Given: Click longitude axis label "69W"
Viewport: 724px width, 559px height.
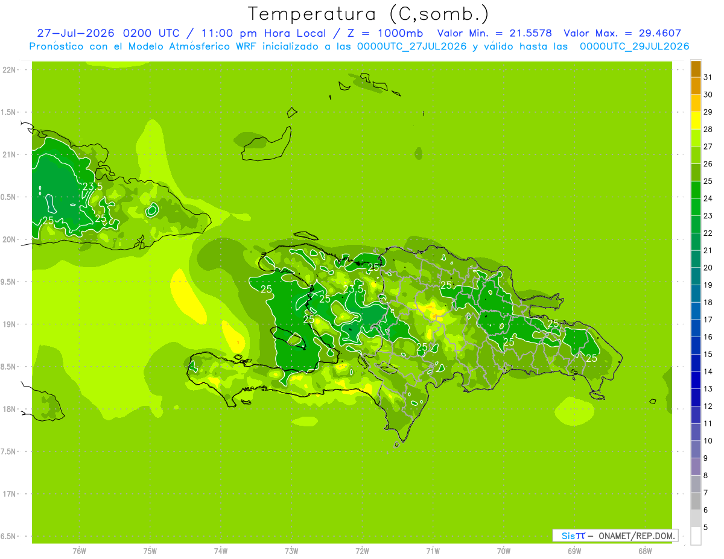Looking at the screenshot, I should coord(574,551).
